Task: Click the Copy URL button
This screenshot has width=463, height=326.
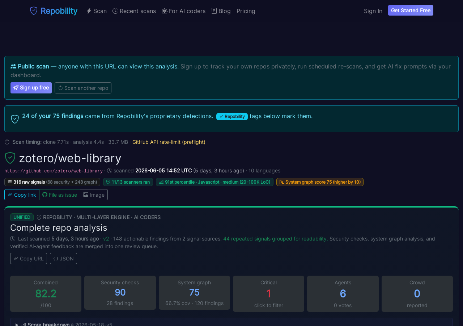Action: [29, 258]
